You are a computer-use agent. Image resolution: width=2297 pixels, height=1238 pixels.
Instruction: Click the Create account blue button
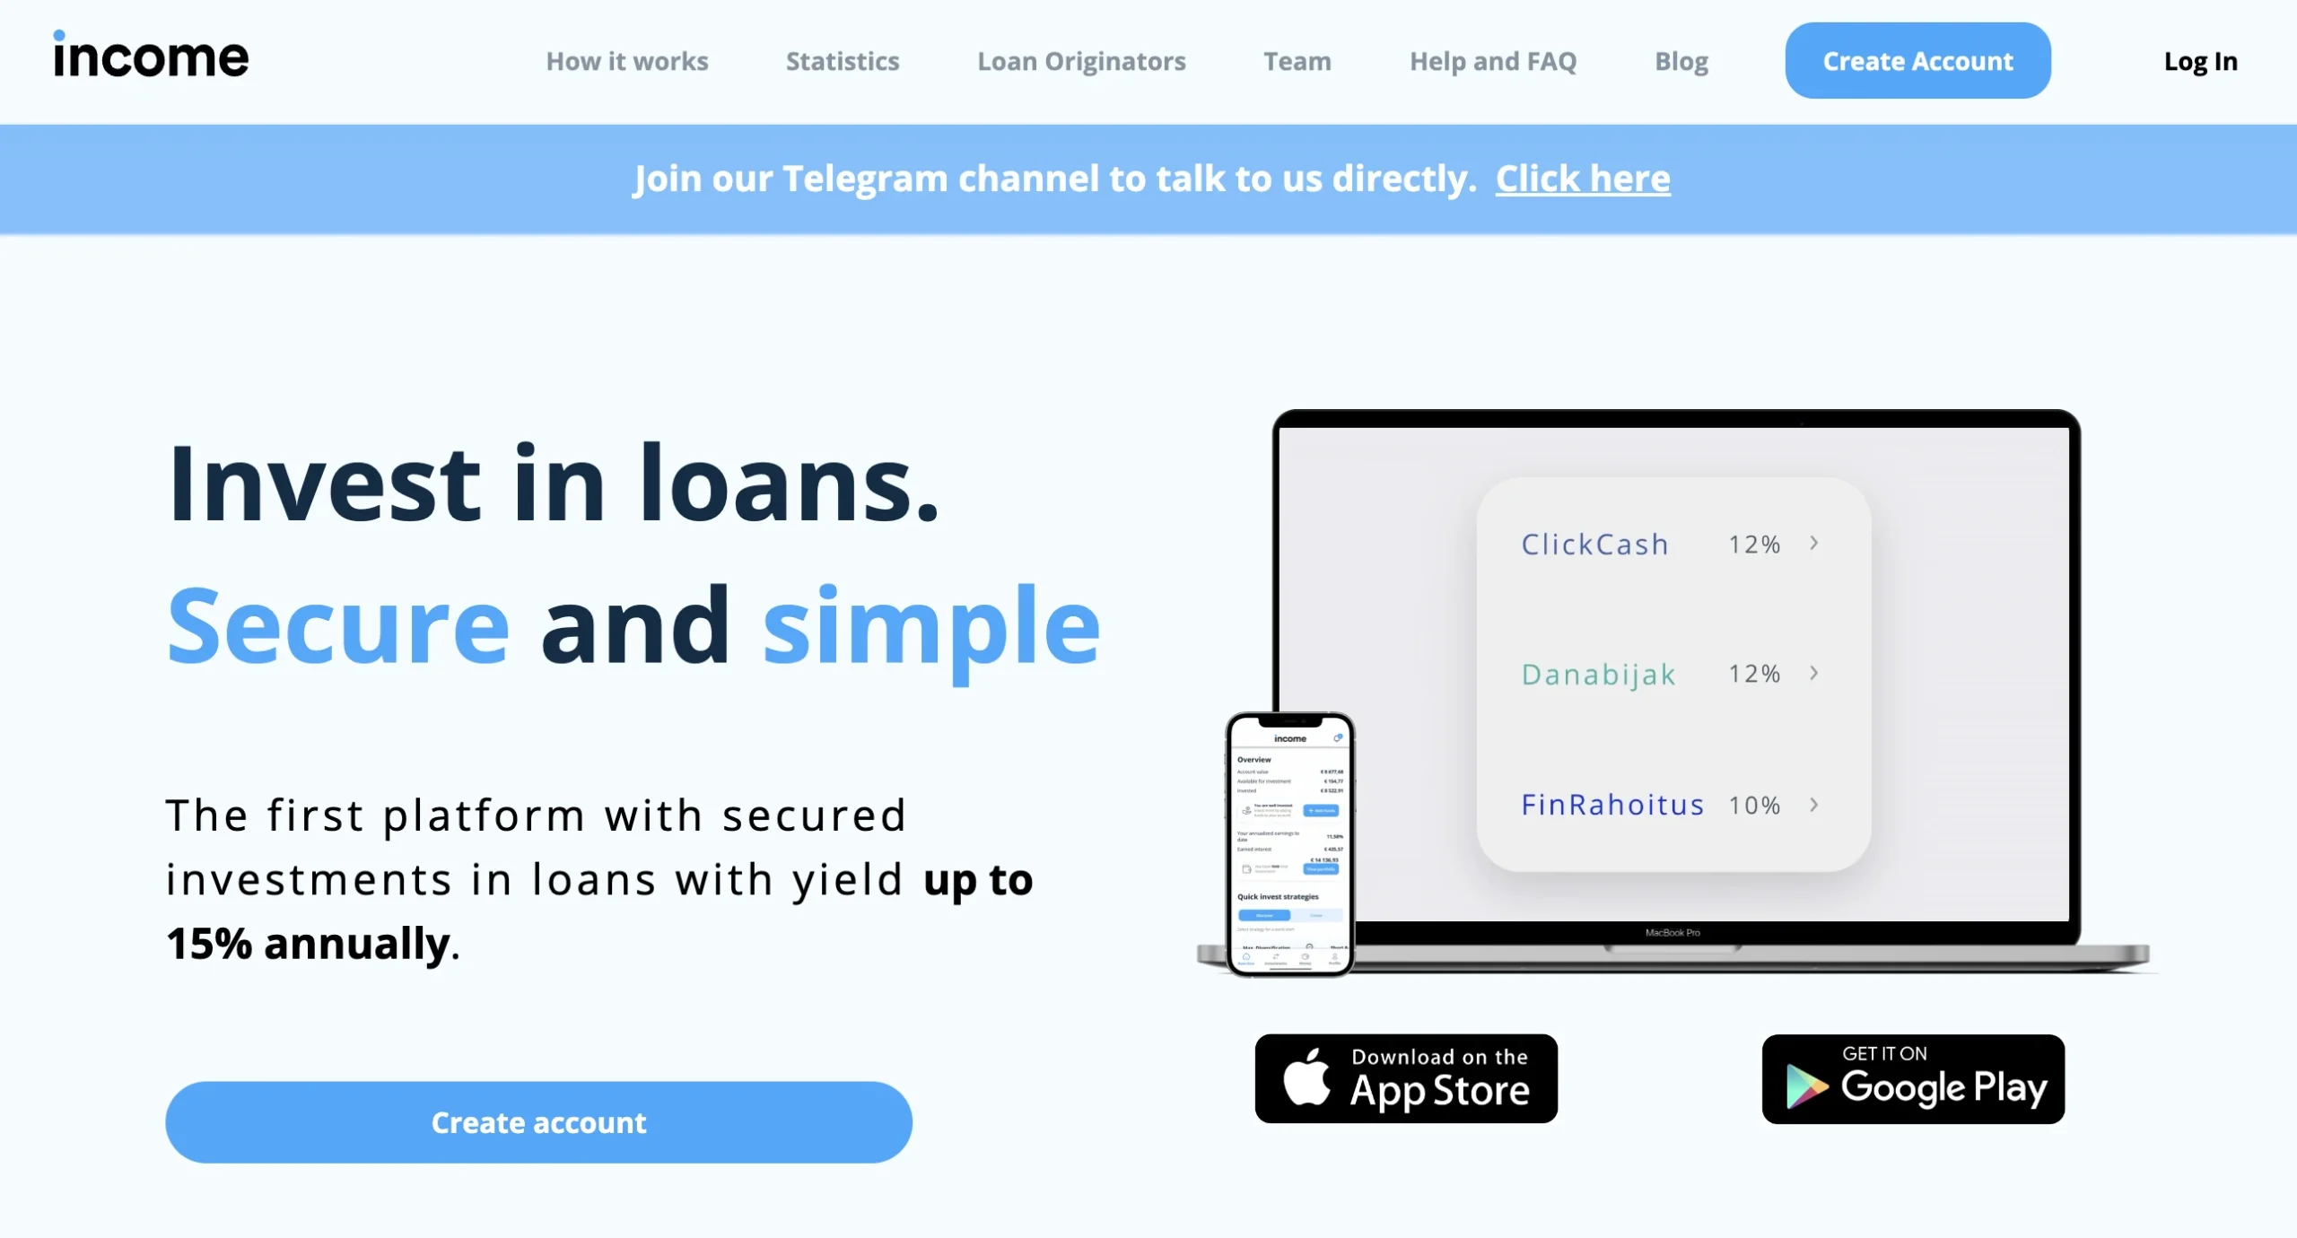[x=538, y=1122]
